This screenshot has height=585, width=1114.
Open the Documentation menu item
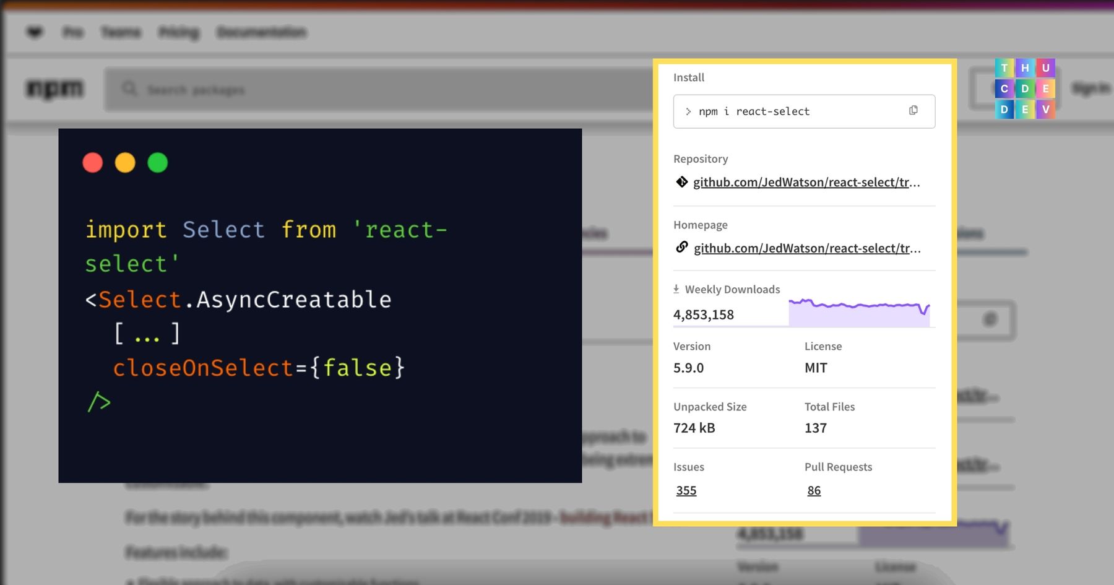(261, 32)
